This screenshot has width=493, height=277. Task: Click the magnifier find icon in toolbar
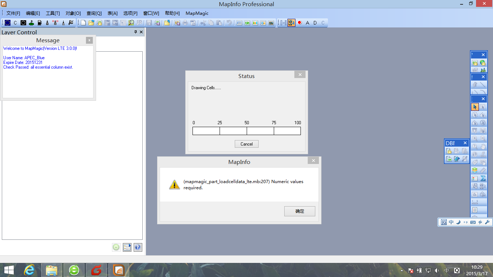[131, 23]
